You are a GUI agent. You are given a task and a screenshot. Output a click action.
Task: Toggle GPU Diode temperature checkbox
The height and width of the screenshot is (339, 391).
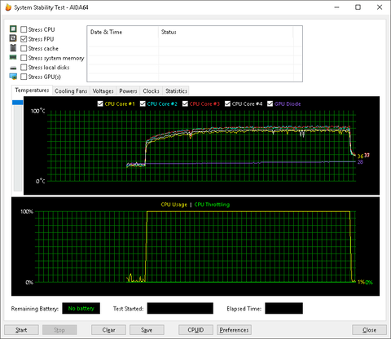click(270, 103)
